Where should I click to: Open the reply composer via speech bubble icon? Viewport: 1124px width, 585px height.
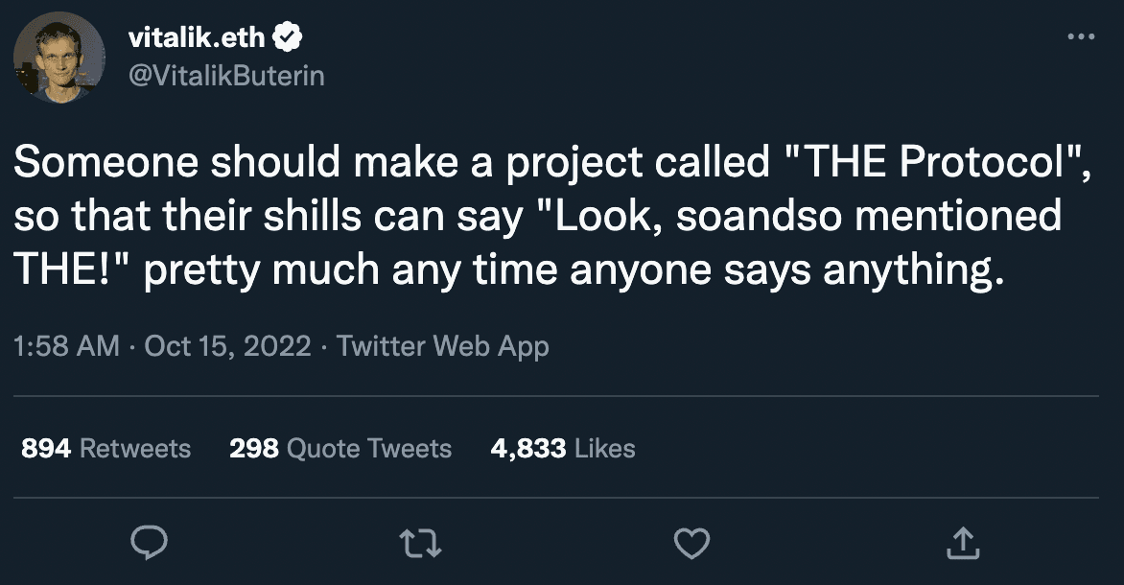point(149,544)
